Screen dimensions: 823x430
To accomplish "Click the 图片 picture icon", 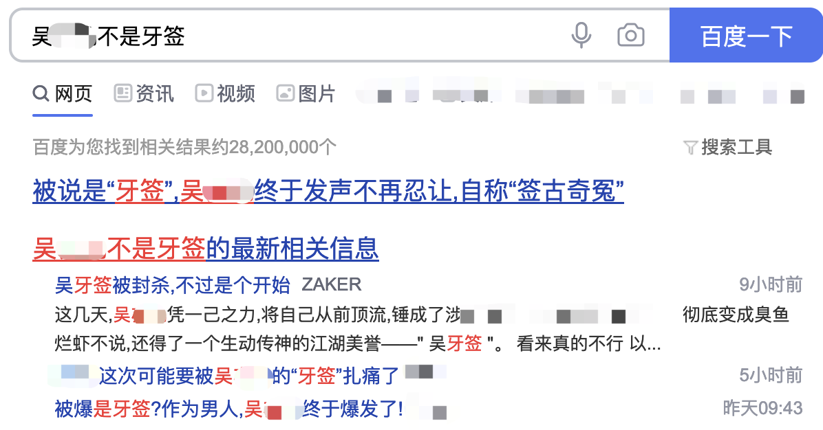I will coord(286,93).
